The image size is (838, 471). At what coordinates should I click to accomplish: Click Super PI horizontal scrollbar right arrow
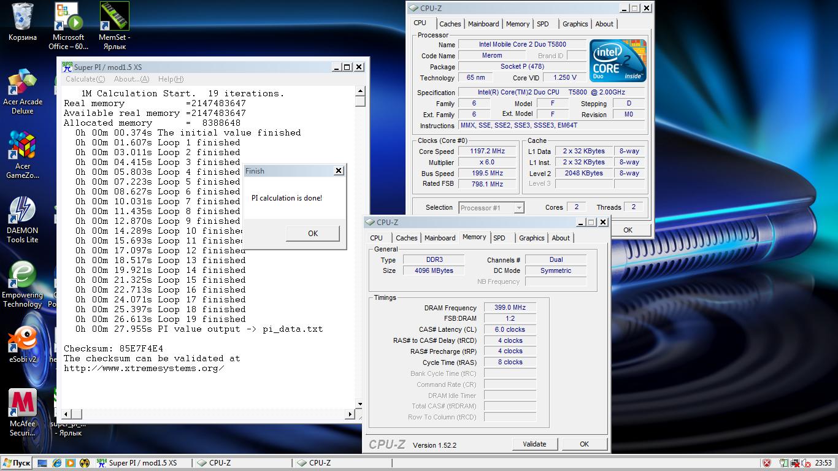coord(350,414)
